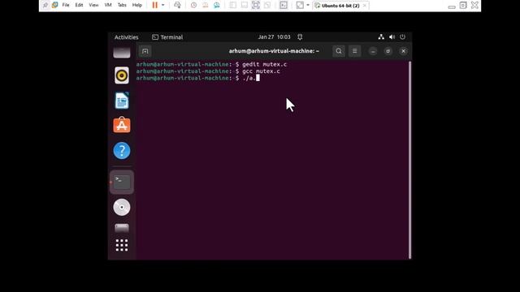The height and width of the screenshot is (292, 520).
Task: Open the VM menu
Action: pos(108,5)
